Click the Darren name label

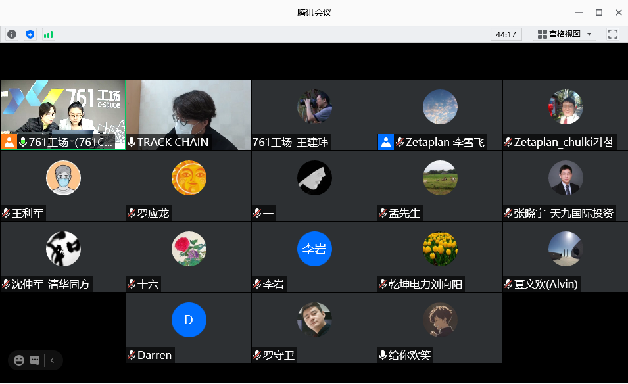pos(155,355)
